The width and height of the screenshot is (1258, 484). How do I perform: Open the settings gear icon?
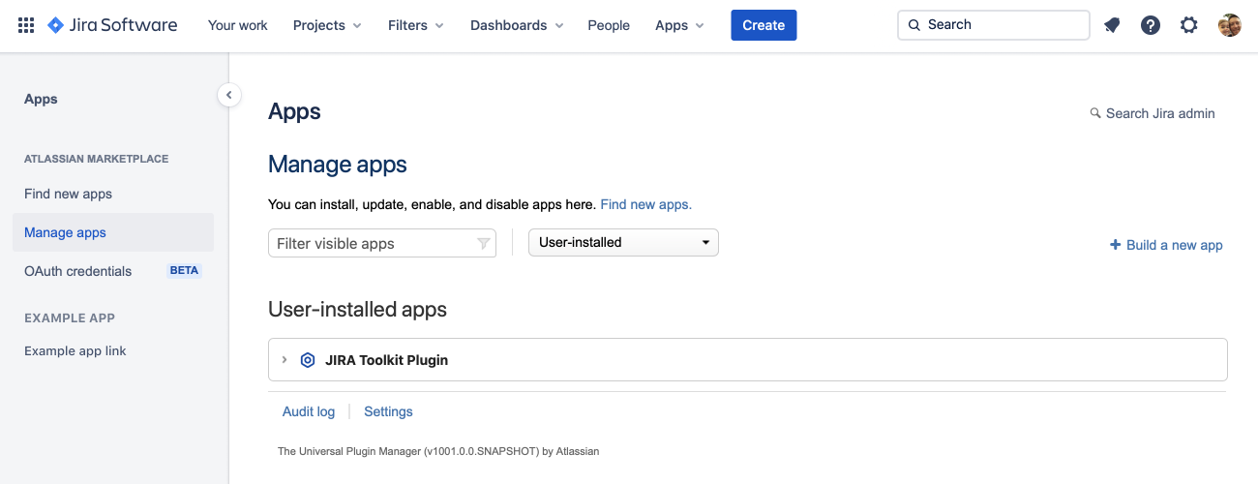(x=1188, y=25)
